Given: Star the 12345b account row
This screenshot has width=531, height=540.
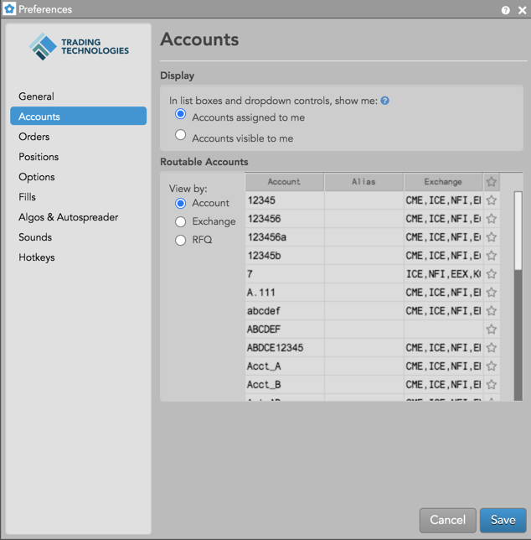Looking at the screenshot, I should coord(492,256).
